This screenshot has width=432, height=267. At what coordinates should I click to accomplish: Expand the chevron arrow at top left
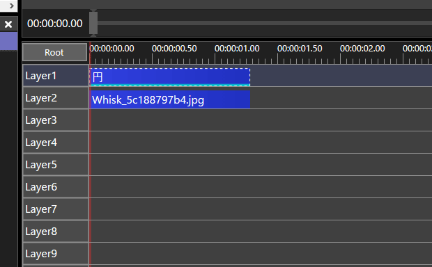click(10, 6)
